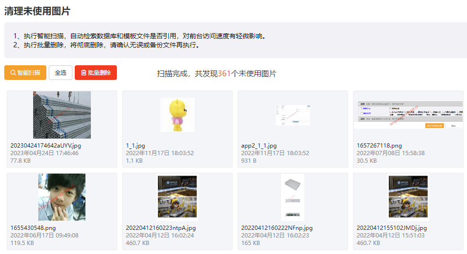The width and height of the screenshot is (467, 254).
Task: Select the 20220412160222NFnp.jpg device thumbnail
Action: (292, 197)
